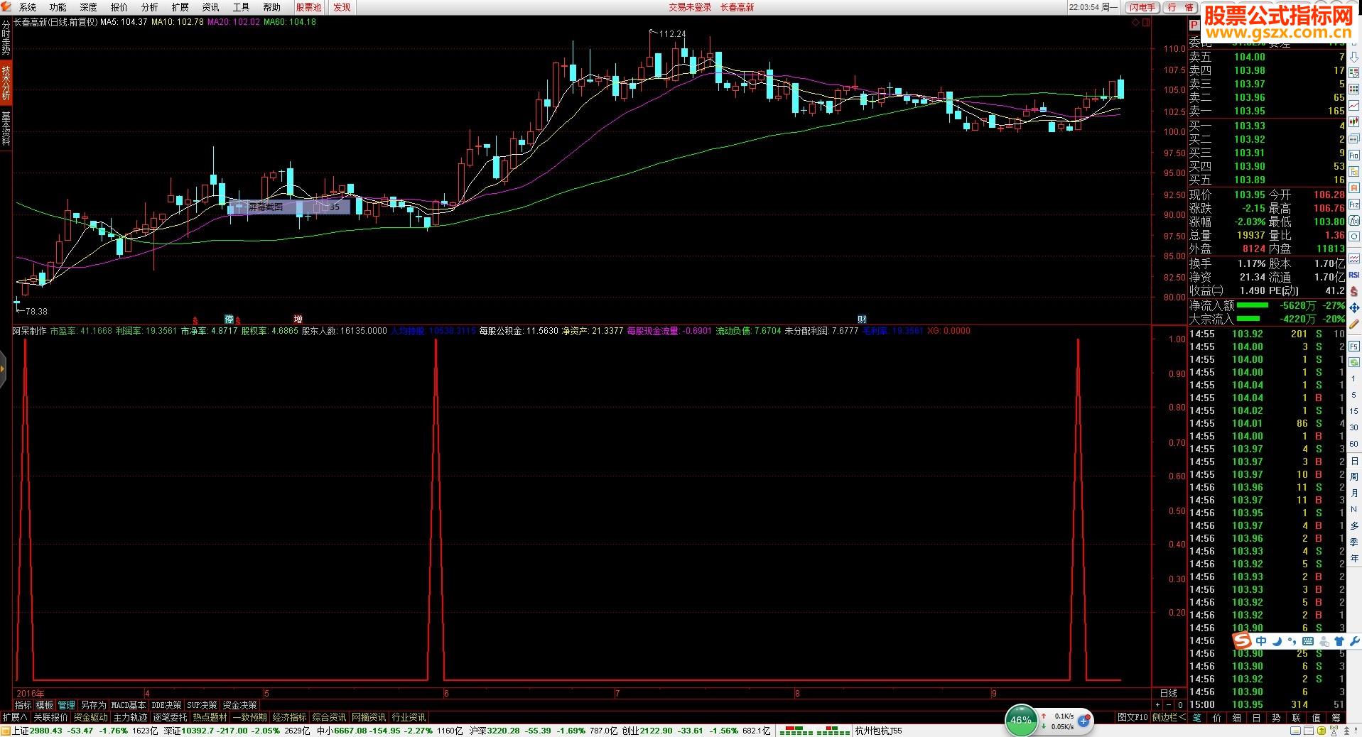Select the MACD基本 template tab
This screenshot has width=1362, height=737.
pos(129,705)
